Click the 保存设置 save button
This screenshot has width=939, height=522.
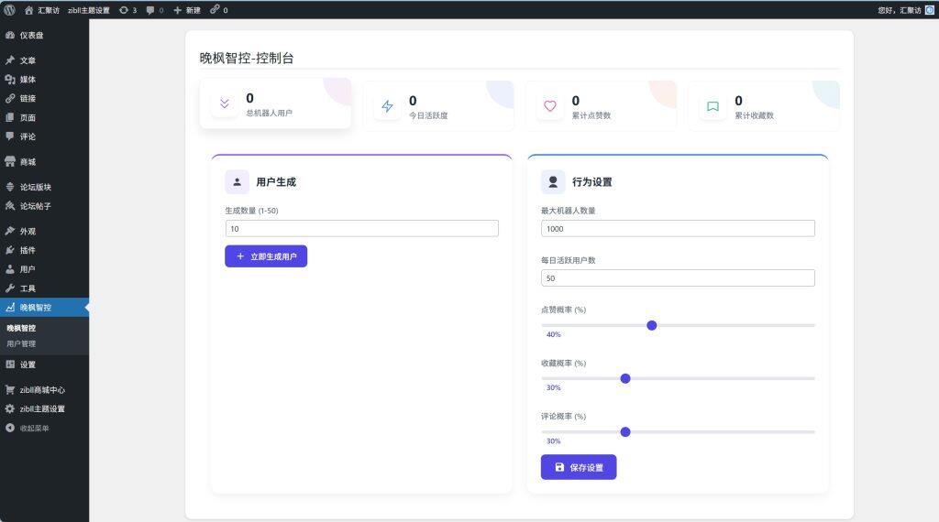pyautogui.click(x=579, y=467)
